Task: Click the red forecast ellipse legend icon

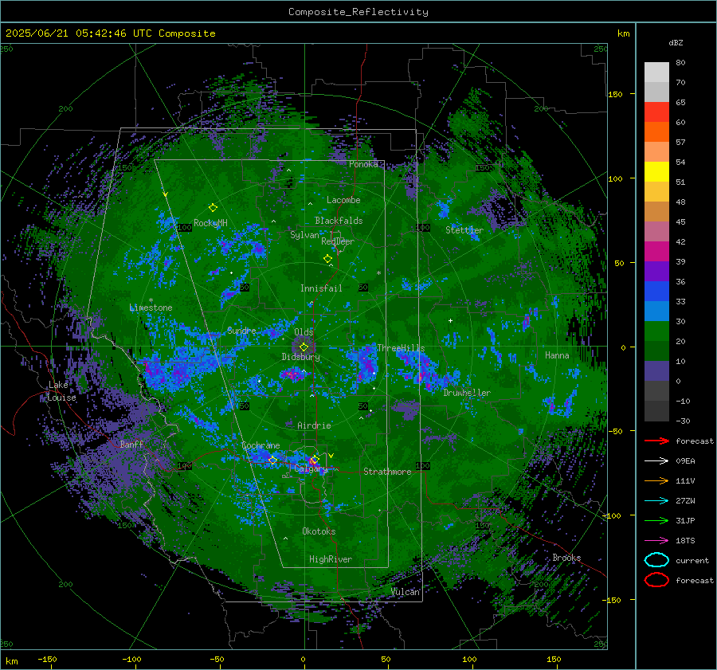Action: pos(656,580)
